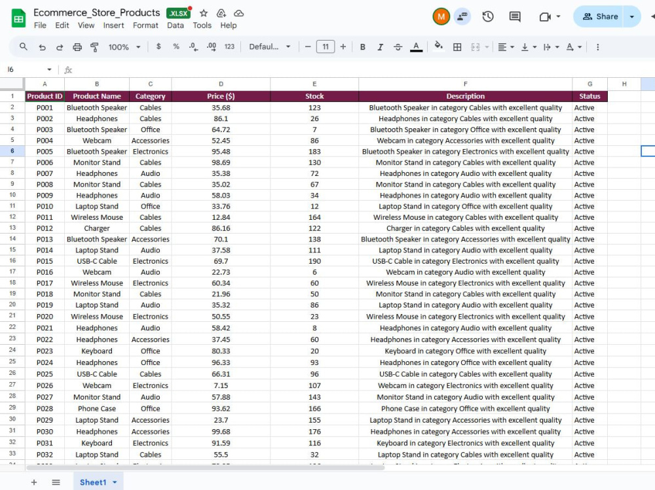Click the row 12 header
Image resolution: width=655 pixels, height=490 pixels.
(x=12, y=217)
